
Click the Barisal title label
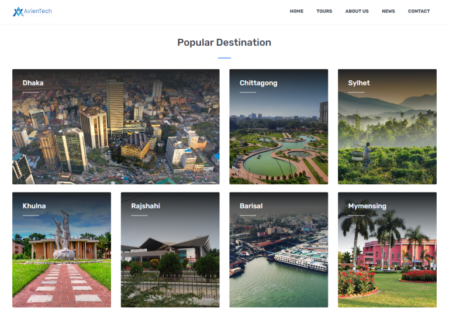251,206
